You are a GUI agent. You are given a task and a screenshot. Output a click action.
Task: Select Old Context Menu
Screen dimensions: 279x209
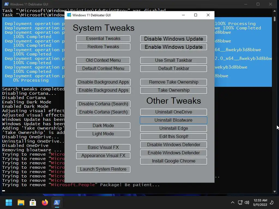[x=103, y=60]
